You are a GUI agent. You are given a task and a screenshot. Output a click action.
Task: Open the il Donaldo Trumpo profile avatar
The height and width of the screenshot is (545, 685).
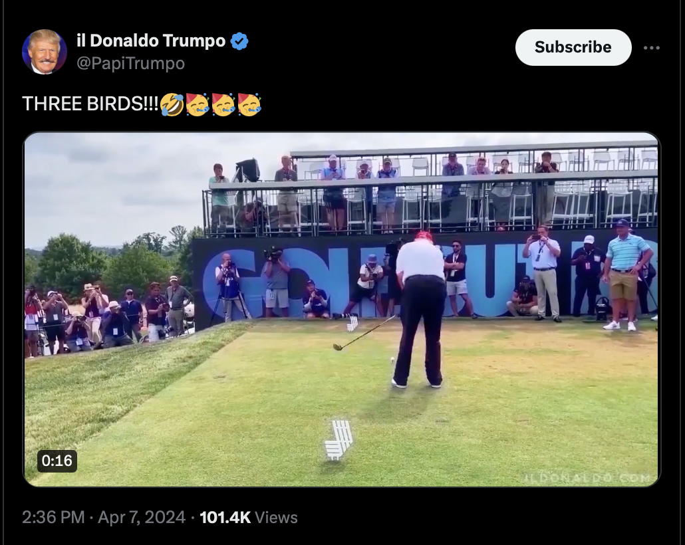[x=44, y=52]
